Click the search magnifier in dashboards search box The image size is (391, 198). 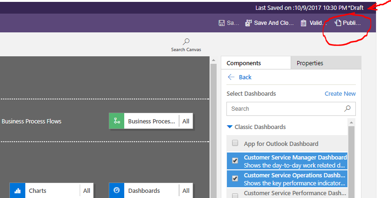[347, 108]
